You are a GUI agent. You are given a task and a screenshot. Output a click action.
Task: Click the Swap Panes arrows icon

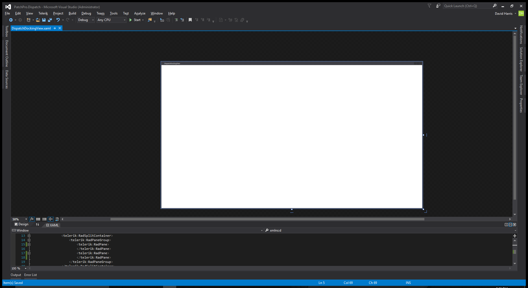[37, 224]
